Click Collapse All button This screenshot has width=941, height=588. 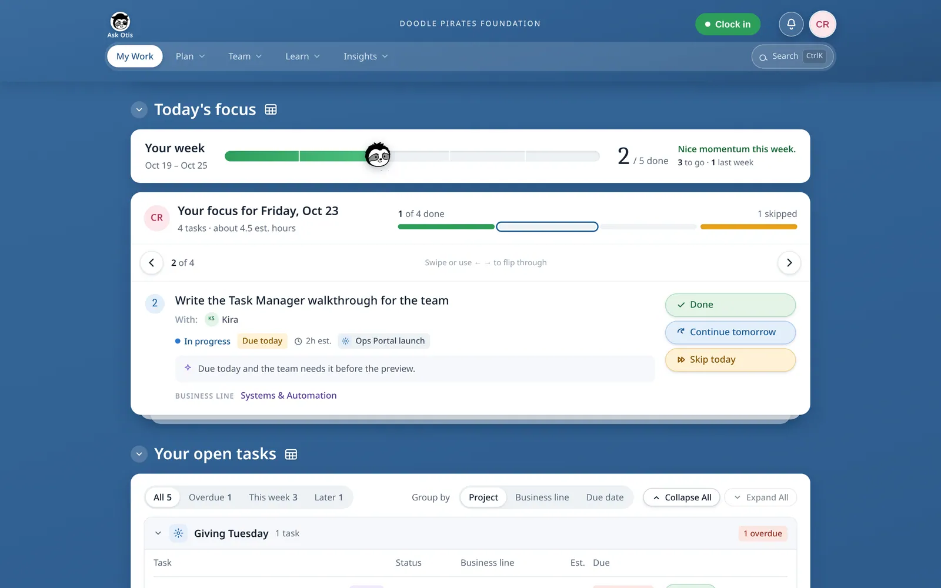tap(682, 497)
